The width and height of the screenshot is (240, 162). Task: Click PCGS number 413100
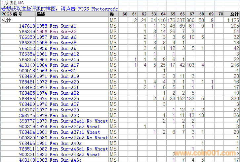click(x=27, y=65)
